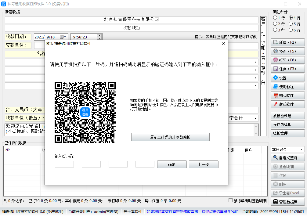Focus the third verification code box

[118, 164]
